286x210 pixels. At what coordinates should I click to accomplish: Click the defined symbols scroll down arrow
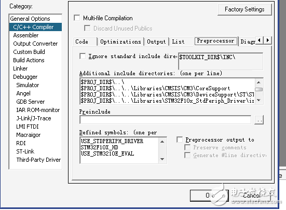162,159
